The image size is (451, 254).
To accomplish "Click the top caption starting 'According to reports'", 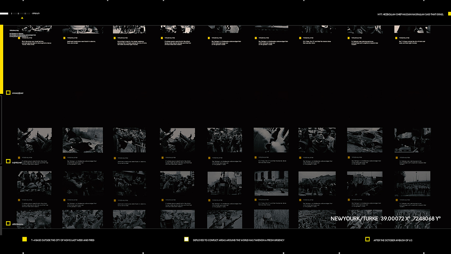I will pyautogui.click(x=132, y=43).
